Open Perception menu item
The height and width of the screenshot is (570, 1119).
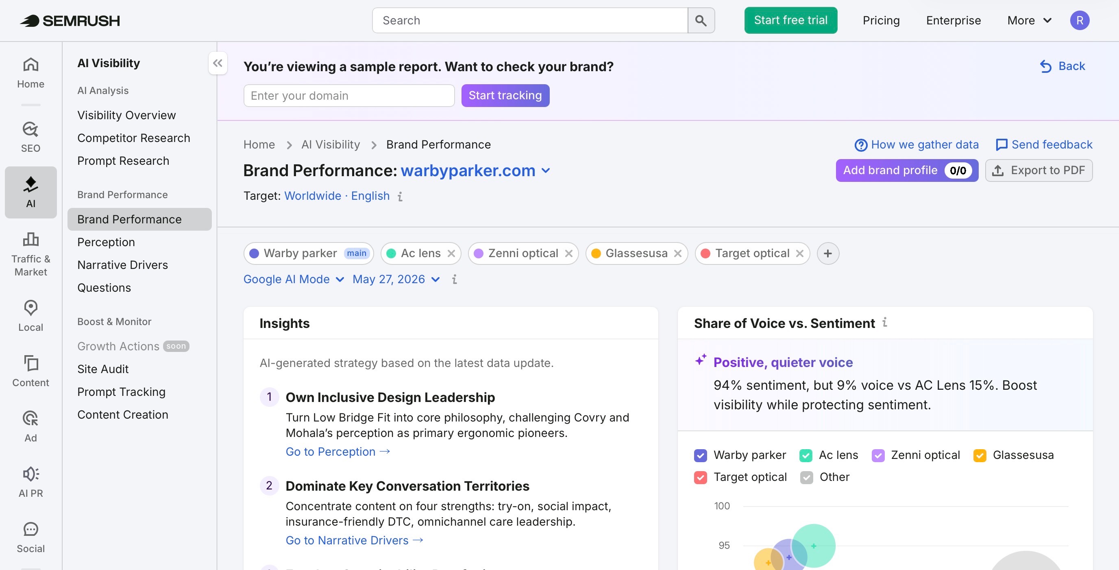(x=106, y=242)
